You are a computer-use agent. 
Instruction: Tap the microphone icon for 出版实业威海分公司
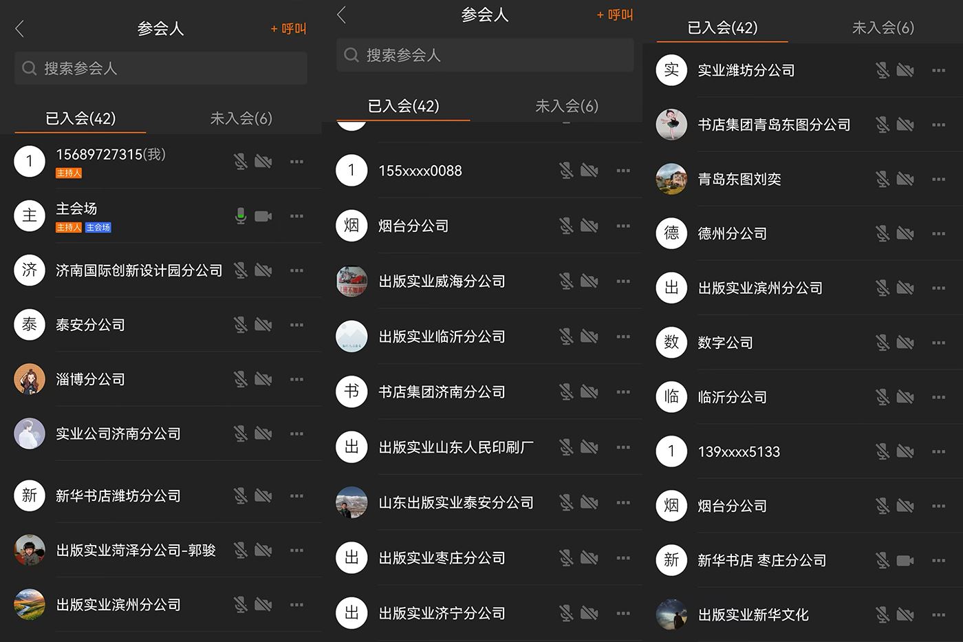566,281
